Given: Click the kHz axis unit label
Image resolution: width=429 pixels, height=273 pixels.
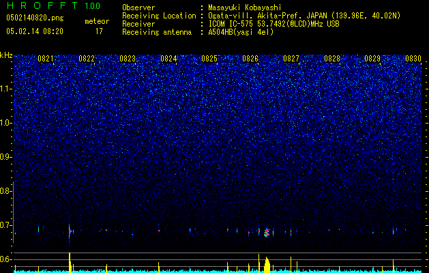Looking at the screenshot, I should [6, 55].
